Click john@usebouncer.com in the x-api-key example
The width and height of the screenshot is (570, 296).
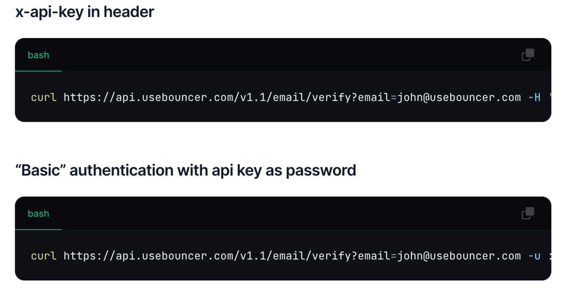pos(459,97)
